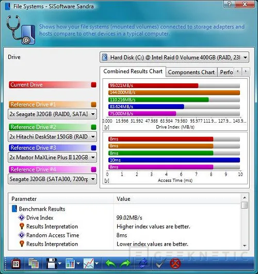Open dropdown arrow beside bar chart icon

pyautogui.click(x=78, y=263)
